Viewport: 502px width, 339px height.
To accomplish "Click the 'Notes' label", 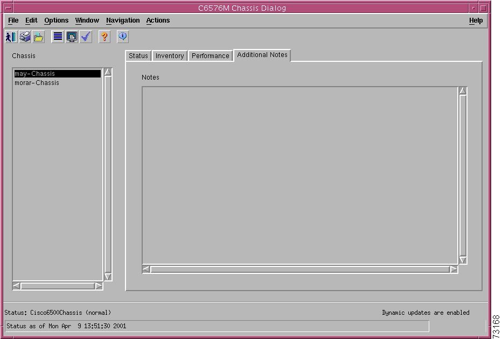I will (x=150, y=77).
